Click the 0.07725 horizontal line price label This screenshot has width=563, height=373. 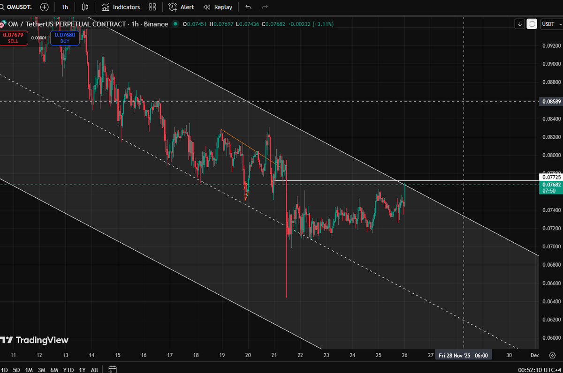(x=551, y=178)
